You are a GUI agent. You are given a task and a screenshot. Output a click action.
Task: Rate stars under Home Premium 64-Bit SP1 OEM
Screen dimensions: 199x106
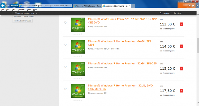pyautogui.click(x=78, y=56)
